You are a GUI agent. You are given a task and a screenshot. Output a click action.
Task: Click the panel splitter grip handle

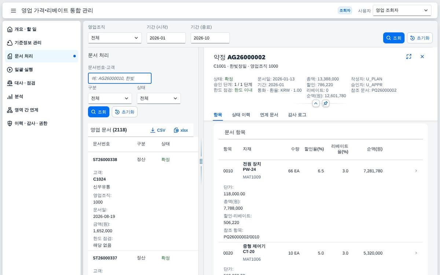click(201, 161)
